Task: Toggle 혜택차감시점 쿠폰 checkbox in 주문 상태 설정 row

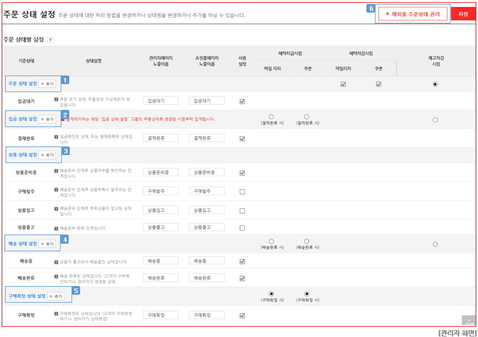Action: coord(378,84)
